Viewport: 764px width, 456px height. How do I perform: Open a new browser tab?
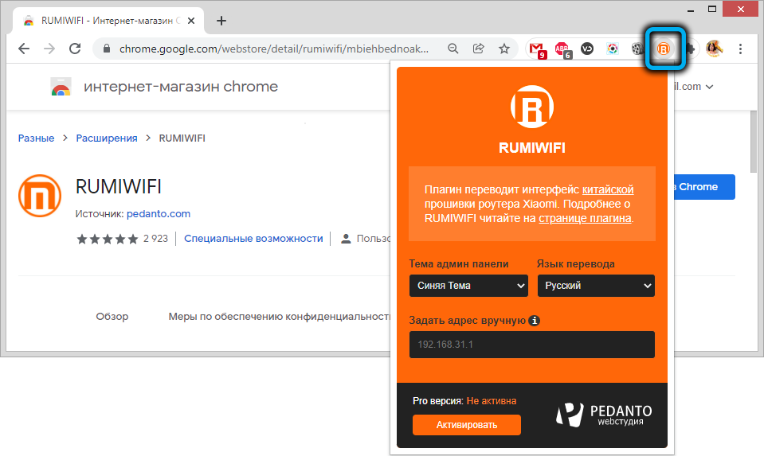pos(221,21)
